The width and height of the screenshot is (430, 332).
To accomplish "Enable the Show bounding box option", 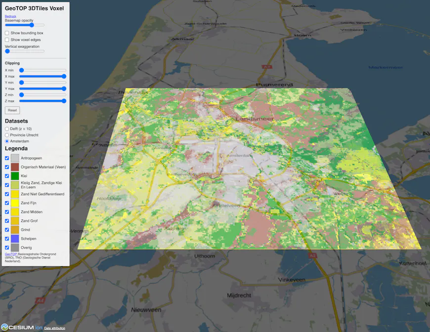I will (x=6, y=33).
